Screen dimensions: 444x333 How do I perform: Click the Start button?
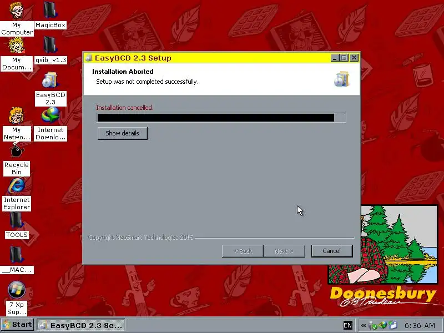pyautogui.click(x=18, y=325)
